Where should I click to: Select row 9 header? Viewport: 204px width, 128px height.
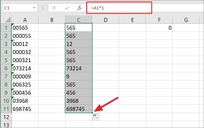click(x=6, y=92)
